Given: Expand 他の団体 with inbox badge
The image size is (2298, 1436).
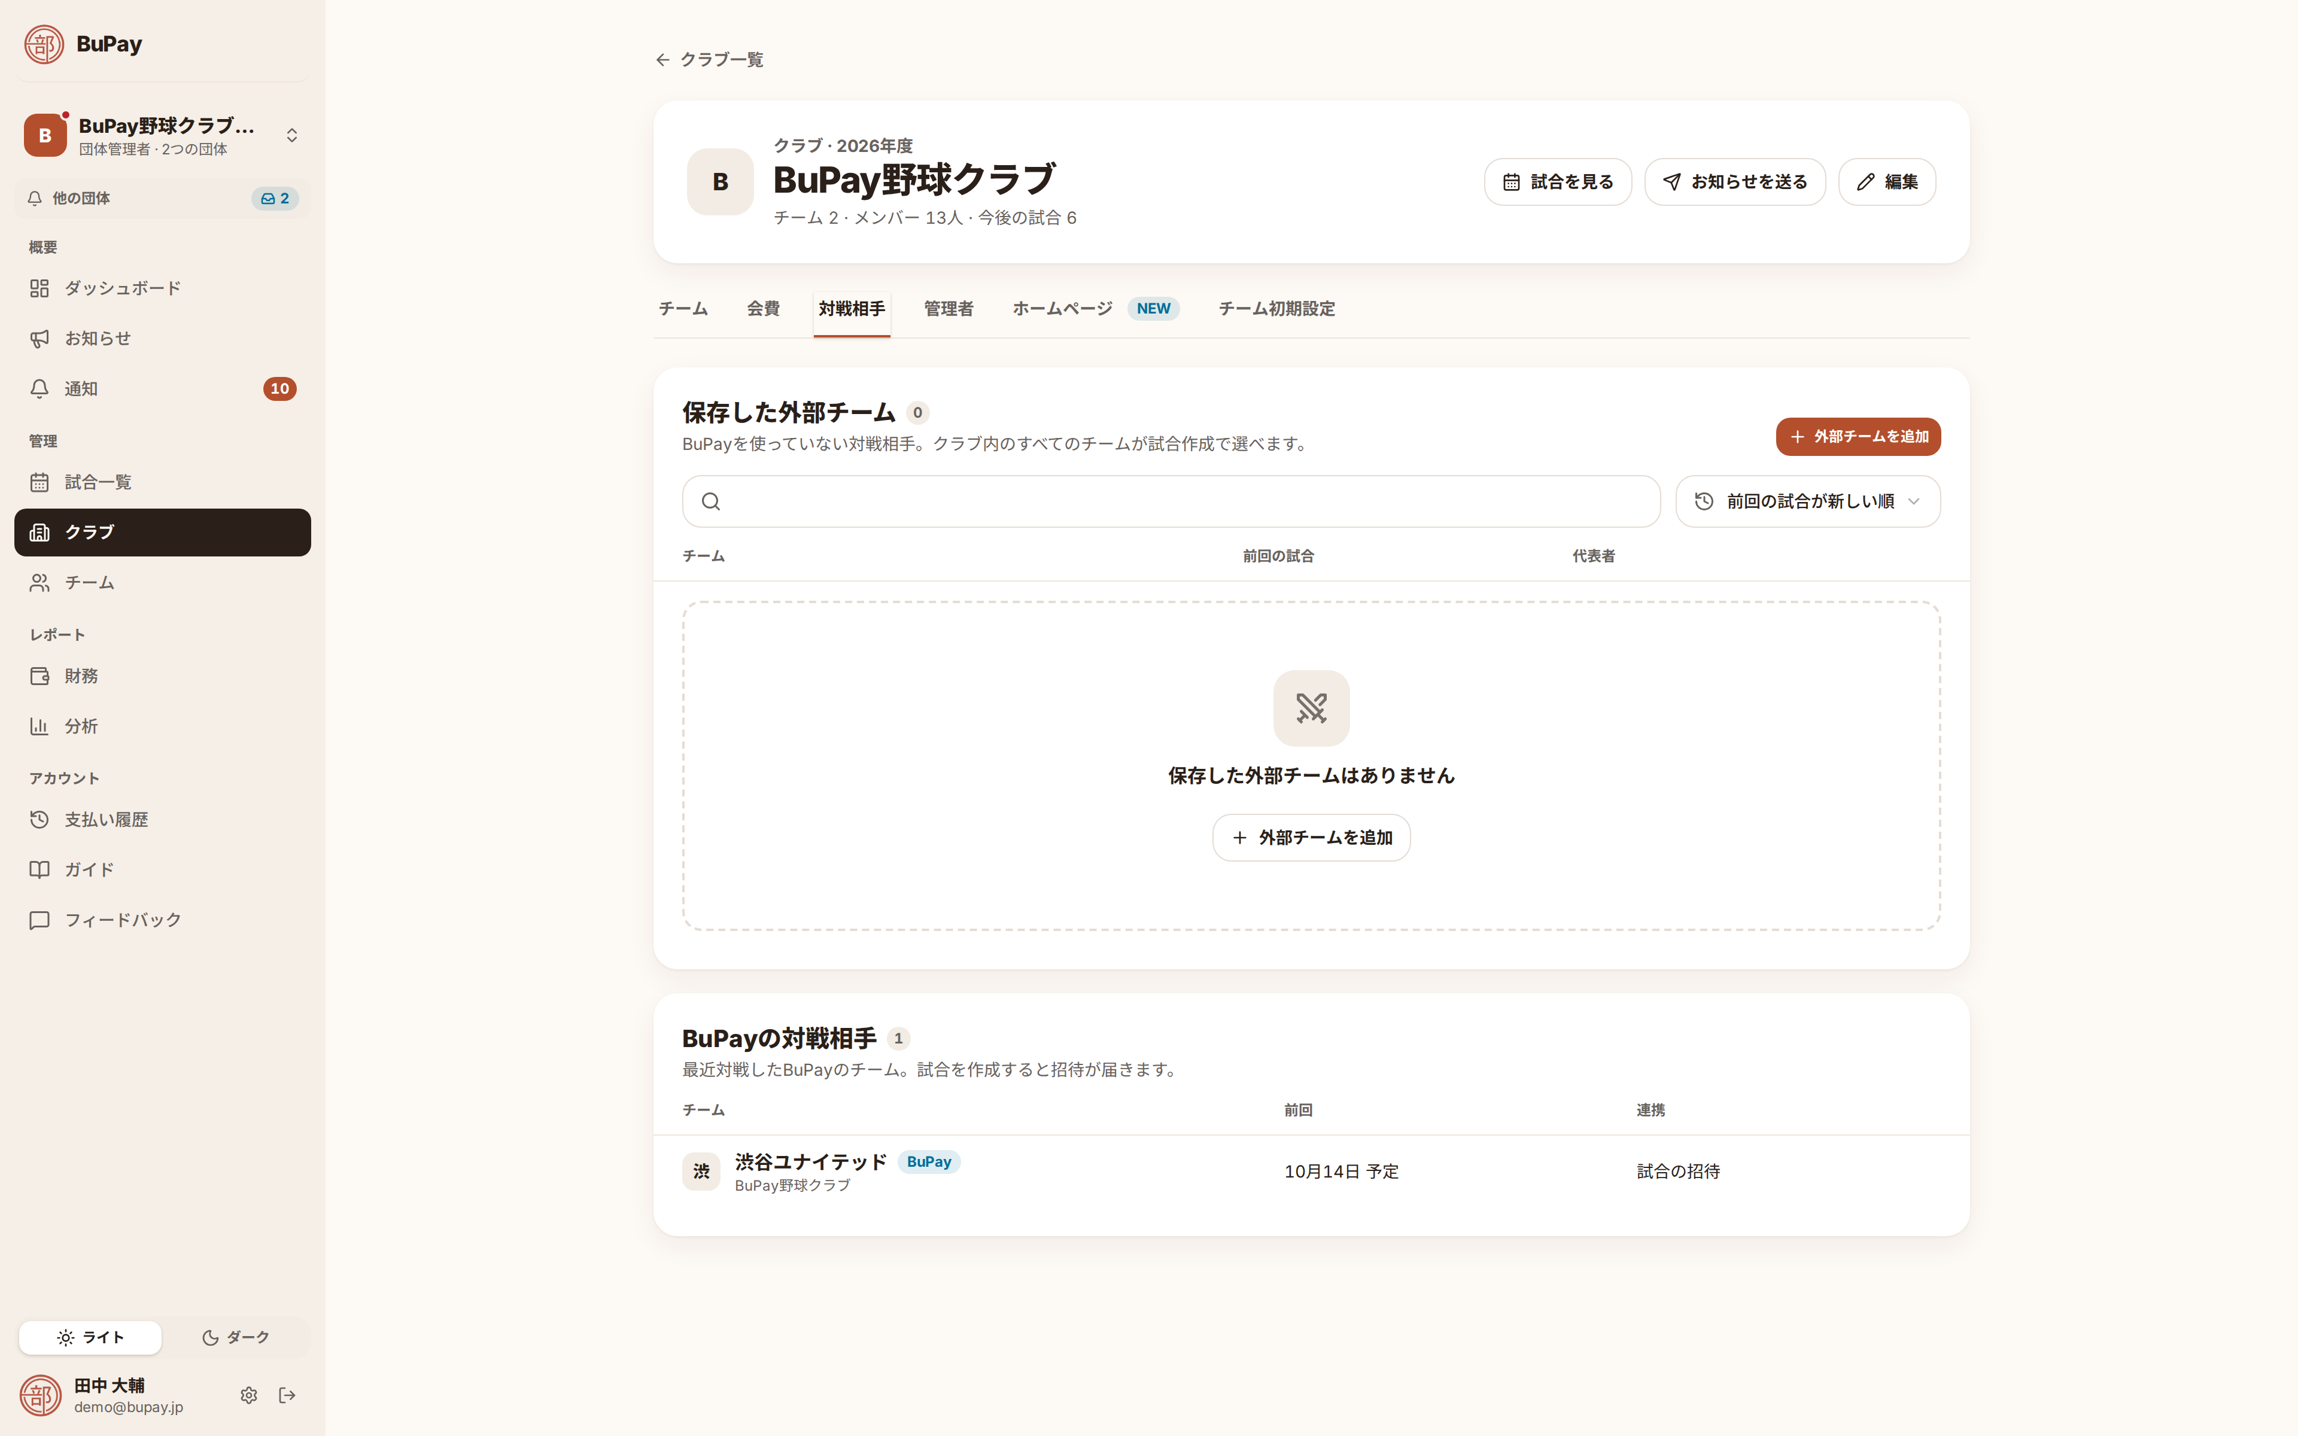Looking at the screenshot, I should (162, 199).
